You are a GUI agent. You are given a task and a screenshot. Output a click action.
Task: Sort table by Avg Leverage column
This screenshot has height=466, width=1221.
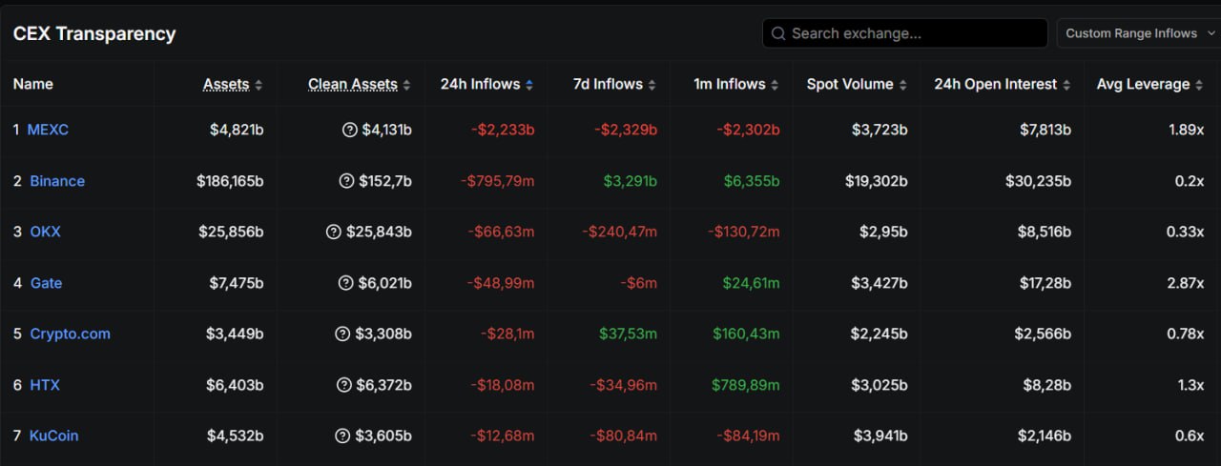pos(1149,85)
